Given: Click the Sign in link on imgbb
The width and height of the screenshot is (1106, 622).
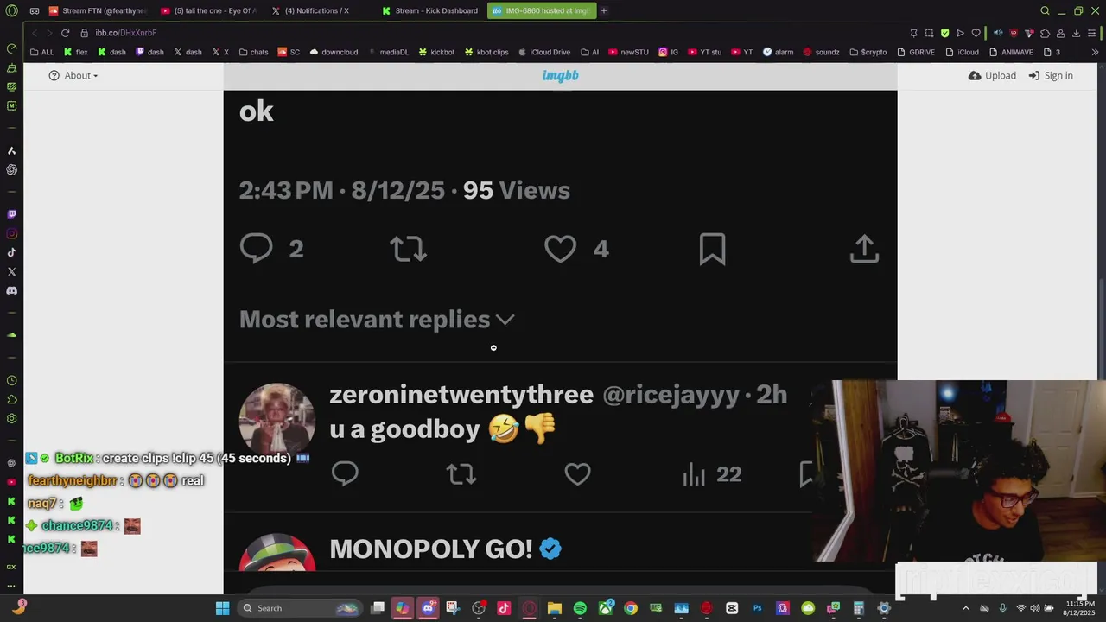Looking at the screenshot, I should point(1051,75).
